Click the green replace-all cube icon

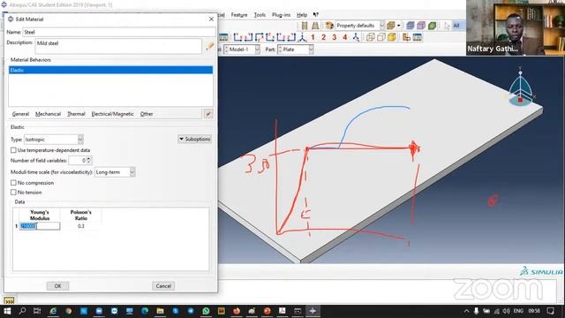(432, 26)
